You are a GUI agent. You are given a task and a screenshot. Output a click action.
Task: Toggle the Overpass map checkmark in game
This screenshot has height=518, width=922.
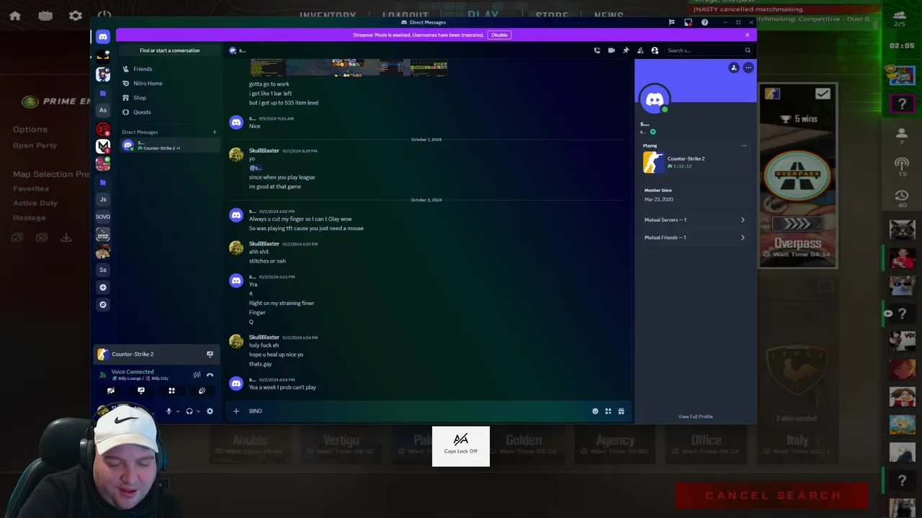[823, 94]
